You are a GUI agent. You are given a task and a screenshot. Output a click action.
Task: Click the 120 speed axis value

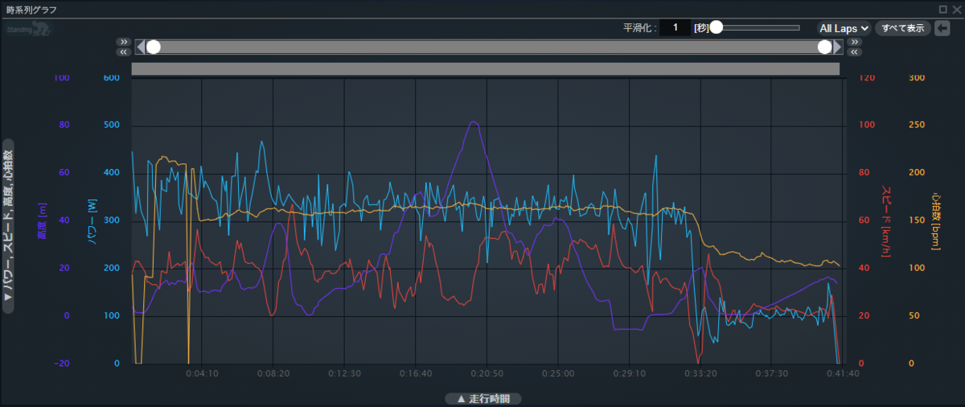tap(867, 78)
